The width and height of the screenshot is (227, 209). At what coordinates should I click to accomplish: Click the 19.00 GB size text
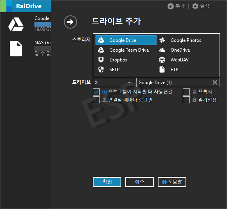click(43, 29)
